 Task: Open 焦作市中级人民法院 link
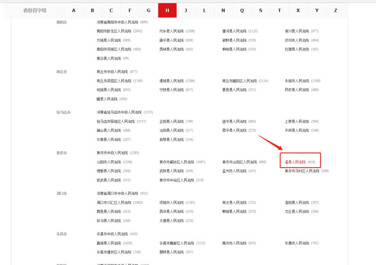112,153
